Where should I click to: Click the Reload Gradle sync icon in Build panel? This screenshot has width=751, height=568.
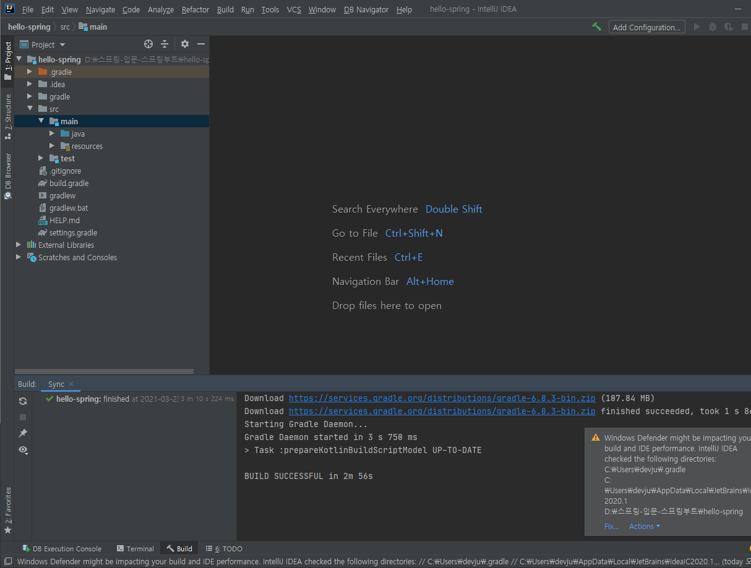(23, 401)
